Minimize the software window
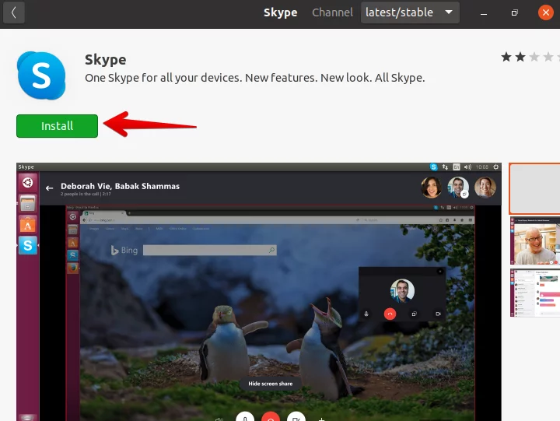 484,13
